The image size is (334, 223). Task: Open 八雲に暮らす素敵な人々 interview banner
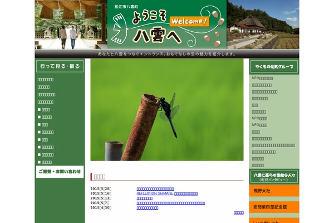[x=274, y=177]
